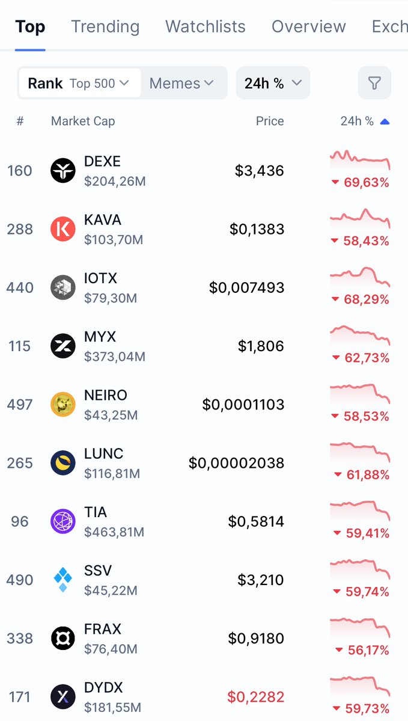This screenshot has width=408, height=721.
Task: Tap the NEIRO dog coin logo
Action: tap(63, 404)
